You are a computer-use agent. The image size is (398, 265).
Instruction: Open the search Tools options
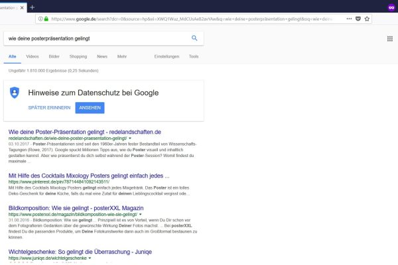click(x=194, y=56)
